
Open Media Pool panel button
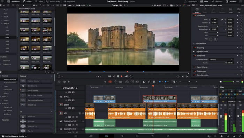pos(13,1)
